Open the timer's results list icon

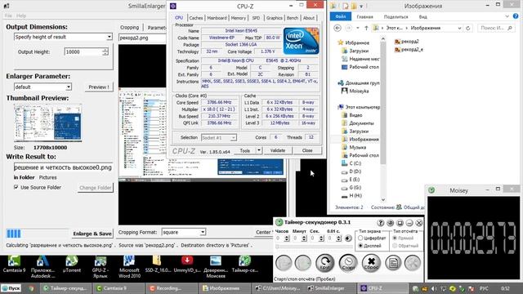(x=393, y=263)
